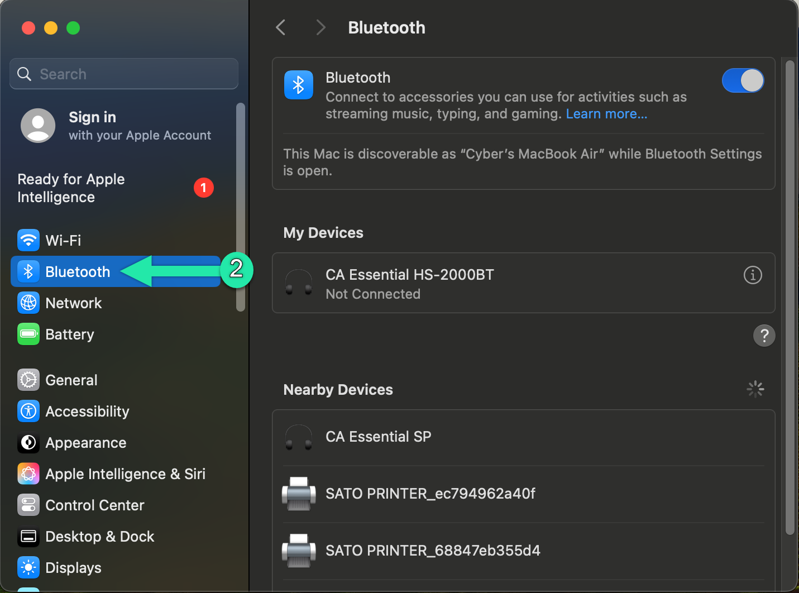Screen dimensions: 799x593
Task: Click the Network globe icon
Action: 28,303
